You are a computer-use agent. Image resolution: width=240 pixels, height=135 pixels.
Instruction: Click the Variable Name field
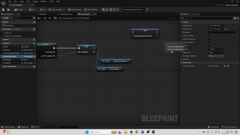tap(216, 25)
